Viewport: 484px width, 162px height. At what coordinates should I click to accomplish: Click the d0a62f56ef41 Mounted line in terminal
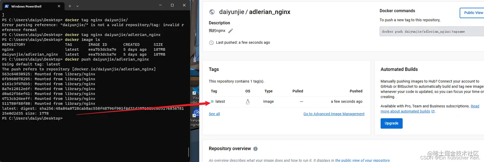(49, 94)
